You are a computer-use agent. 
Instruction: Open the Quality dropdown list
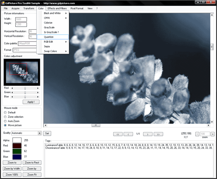pyautogui.click(x=39, y=133)
